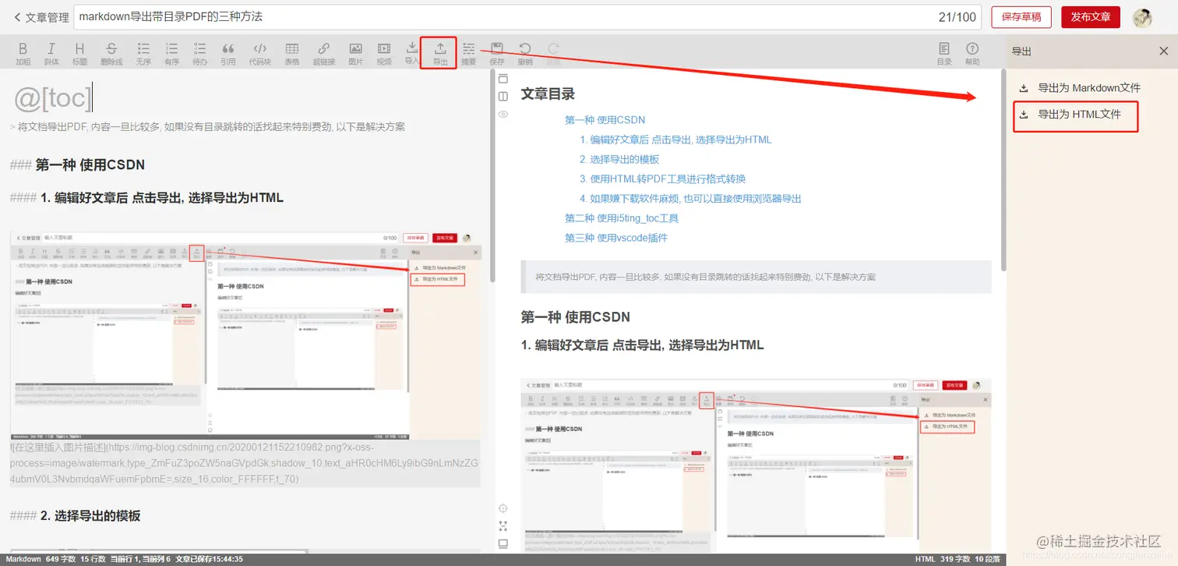Apply bold formatting with the 加粗 icon
This screenshot has height=566, width=1178.
23,52
